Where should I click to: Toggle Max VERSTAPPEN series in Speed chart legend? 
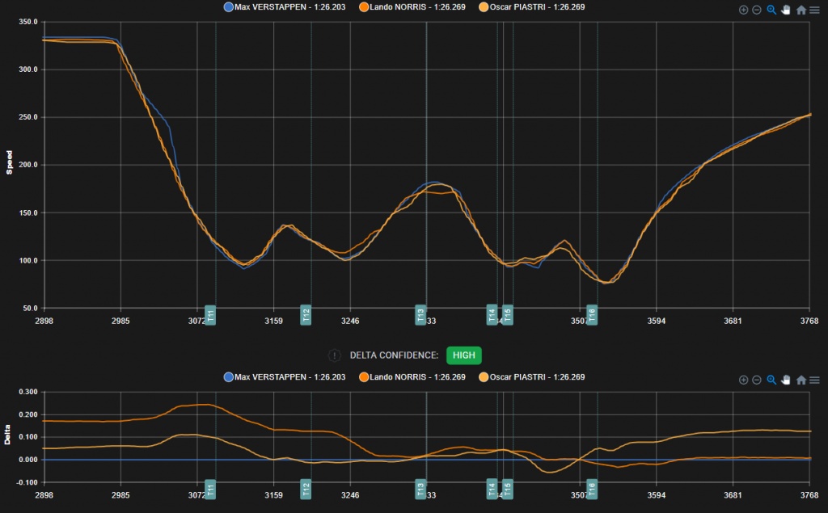pos(276,7)
